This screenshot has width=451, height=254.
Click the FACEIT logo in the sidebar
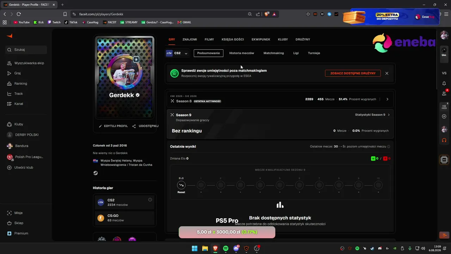10,36
